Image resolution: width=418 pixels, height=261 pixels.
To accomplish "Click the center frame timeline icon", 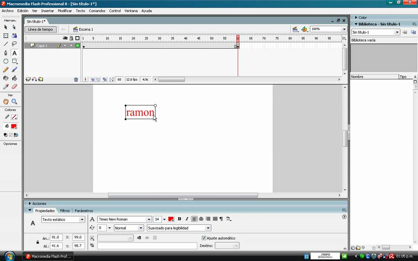I will tap(85, 79).
